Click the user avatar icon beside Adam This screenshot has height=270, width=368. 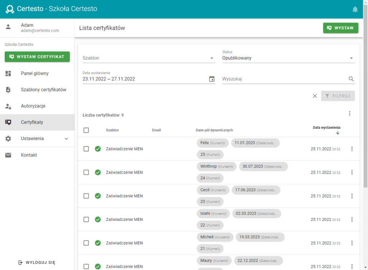8,27
